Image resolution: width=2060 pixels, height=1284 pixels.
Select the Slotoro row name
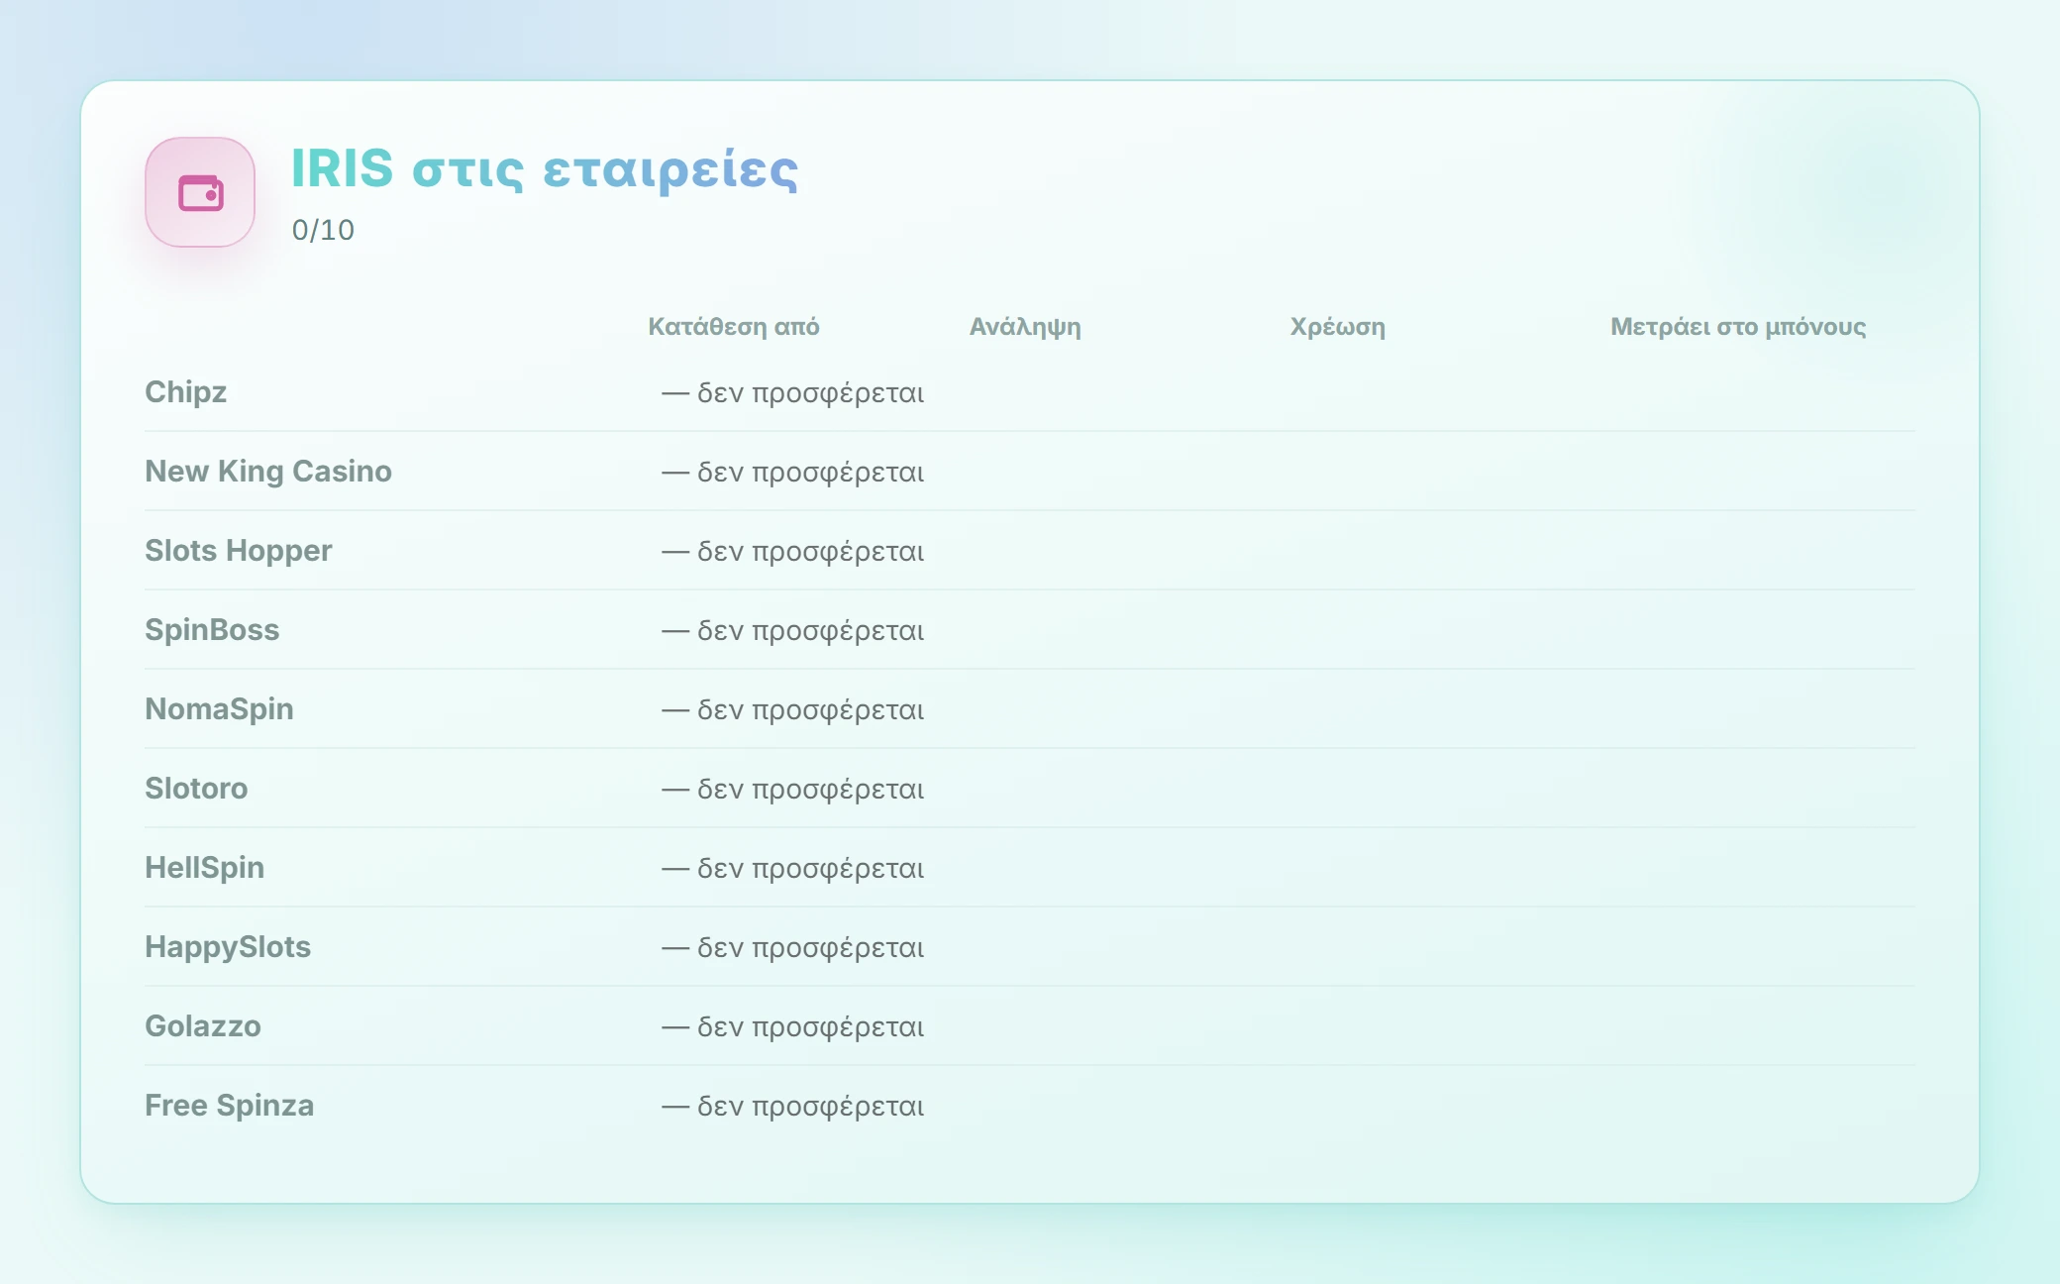(x=196, y=789)
